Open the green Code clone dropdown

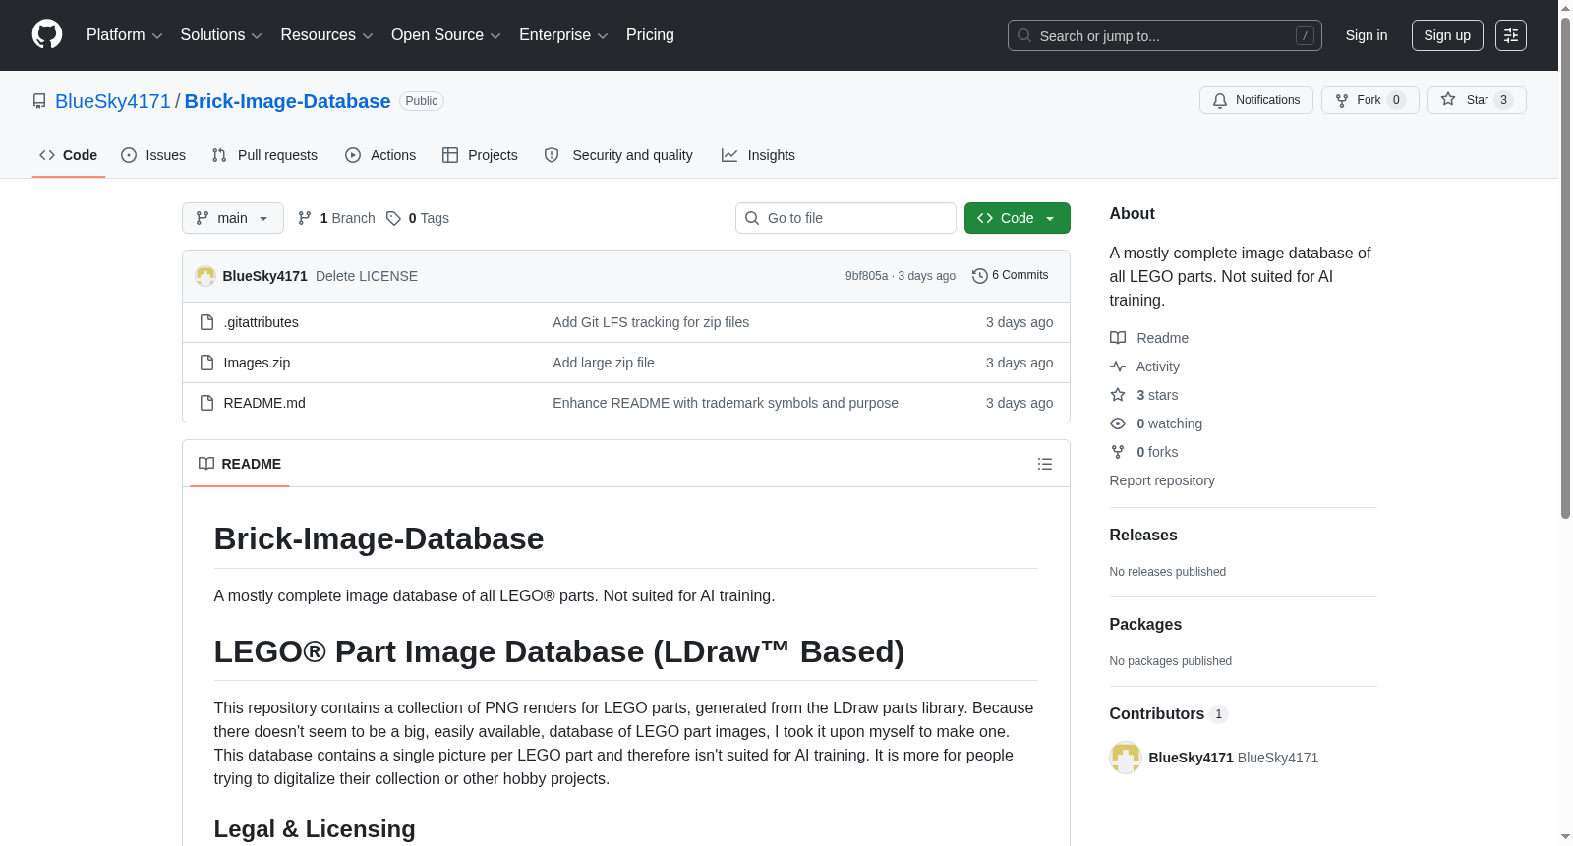pyautogui.click(x=1018, y=218)
